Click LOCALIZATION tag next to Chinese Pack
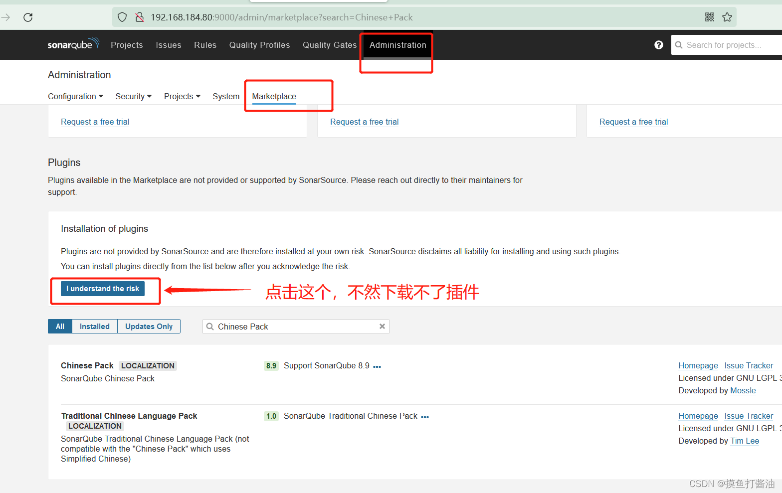The width and height of the screenshot is (782, 493). (148, 365)
